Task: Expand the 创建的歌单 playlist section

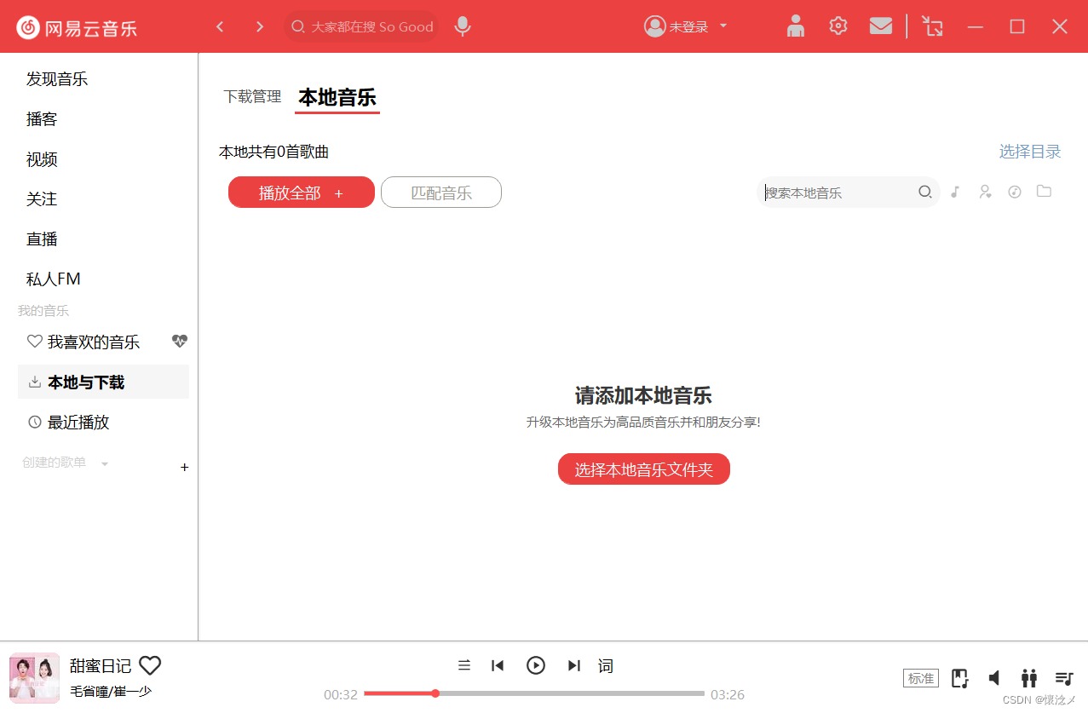Action: (105, 463)
